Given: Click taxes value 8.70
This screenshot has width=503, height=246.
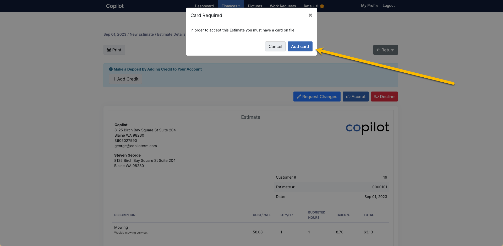Looking at the screenshot, I should coord(340,232).
